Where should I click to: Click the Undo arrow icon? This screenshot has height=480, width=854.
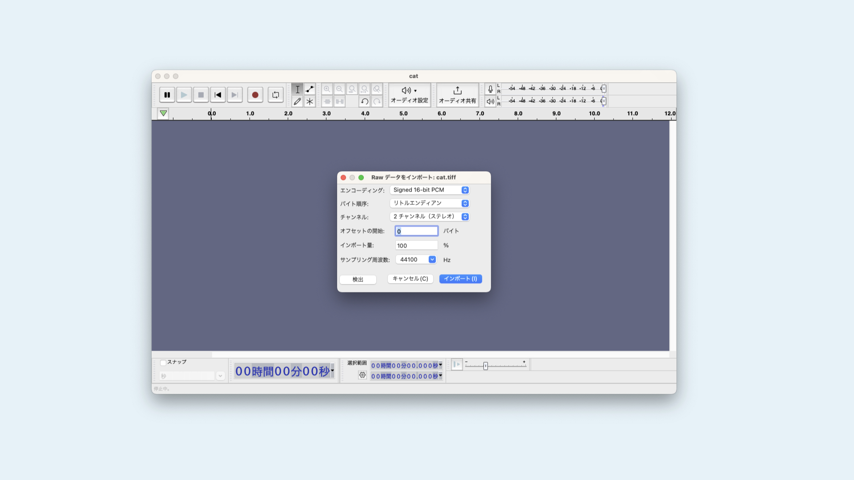point(364,101)
